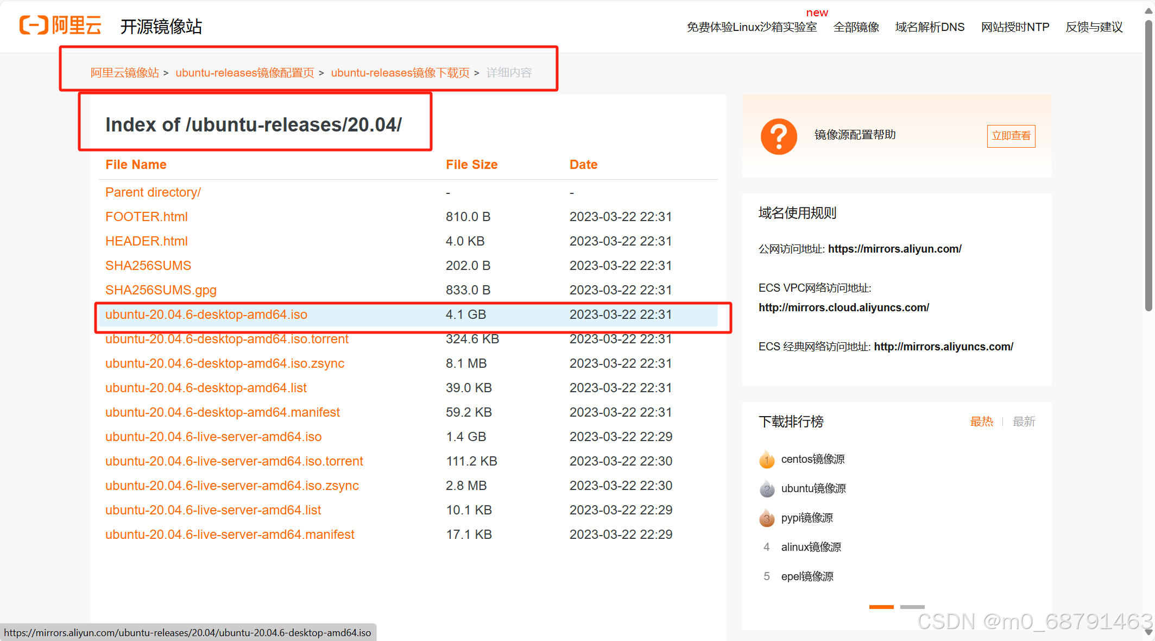Download ubuntu-20.04.6-desktop-amd64.iso file

pyautogui.click(x=206, y=315)
